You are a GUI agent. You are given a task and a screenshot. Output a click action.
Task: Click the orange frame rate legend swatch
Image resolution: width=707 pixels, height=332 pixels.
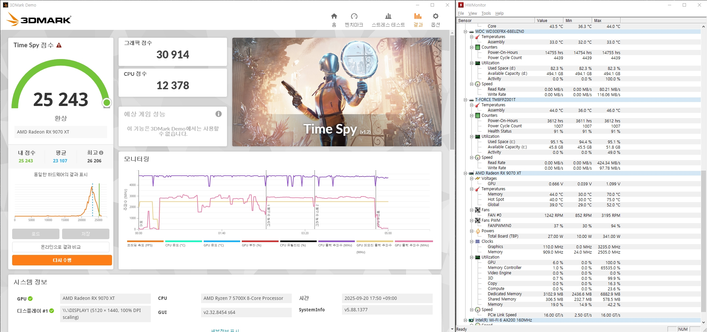[x=145, y=241]
